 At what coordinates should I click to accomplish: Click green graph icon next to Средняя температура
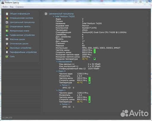pos(94,59)
